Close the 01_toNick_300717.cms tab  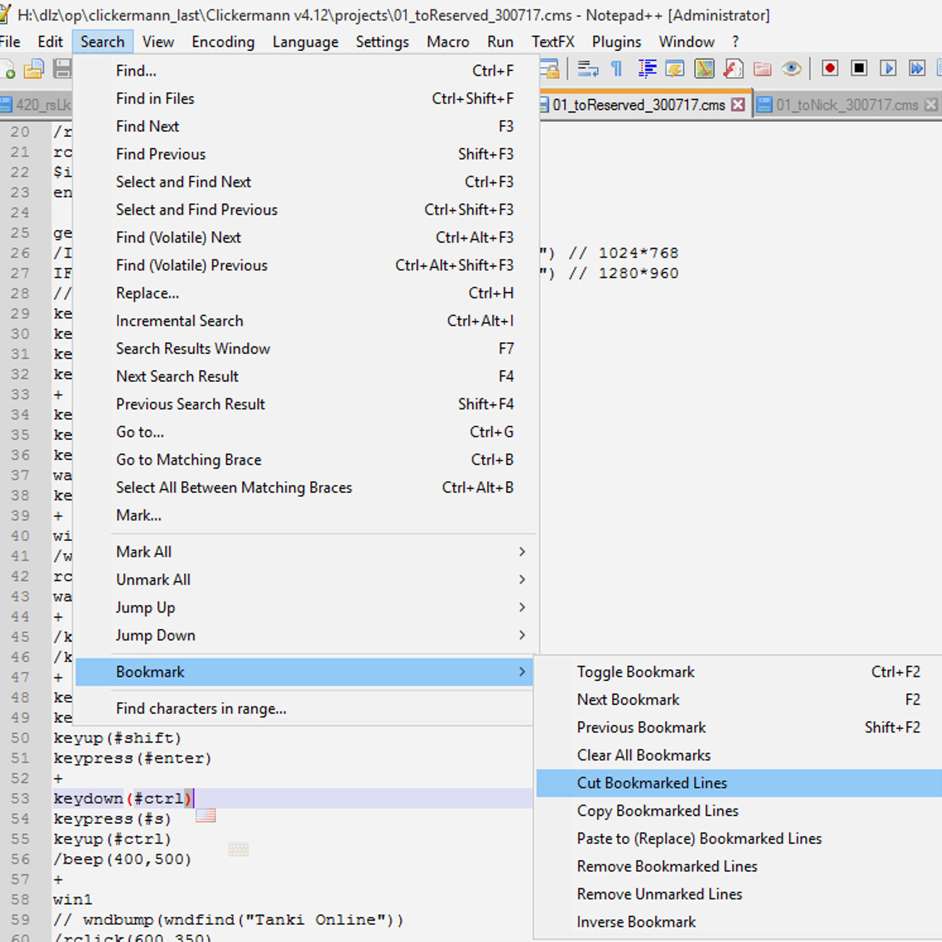(x=931, y=105)
